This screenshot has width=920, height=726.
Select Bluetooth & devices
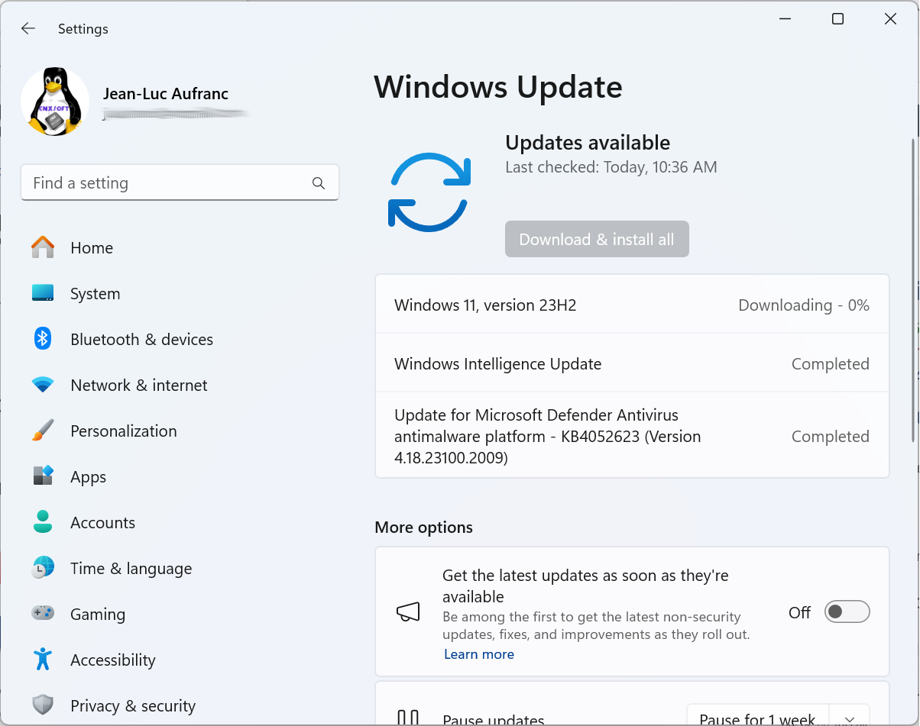pos(141,339)
